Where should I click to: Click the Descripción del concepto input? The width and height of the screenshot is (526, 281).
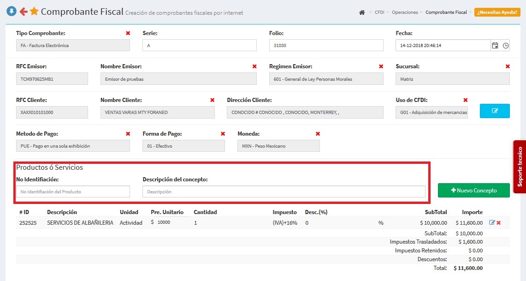click(x=284, y=191)
